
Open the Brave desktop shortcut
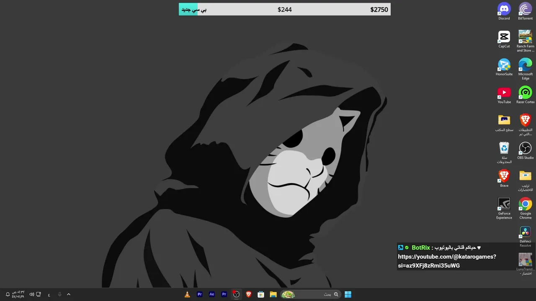tap(504, 179)
